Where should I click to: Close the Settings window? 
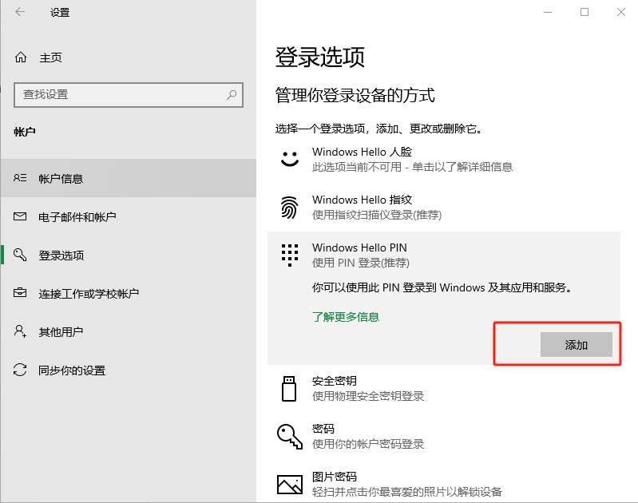point(620,12)
